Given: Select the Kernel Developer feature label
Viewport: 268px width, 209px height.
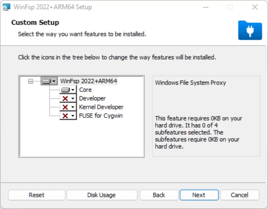Looking at the screenshot, I should point(101,107).
